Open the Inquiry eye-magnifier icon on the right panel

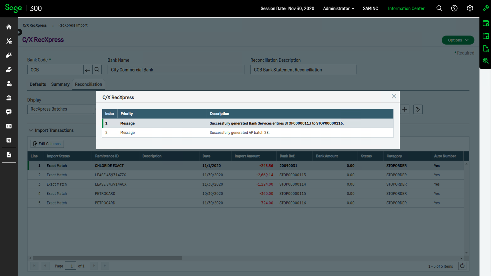click(486, 61)
